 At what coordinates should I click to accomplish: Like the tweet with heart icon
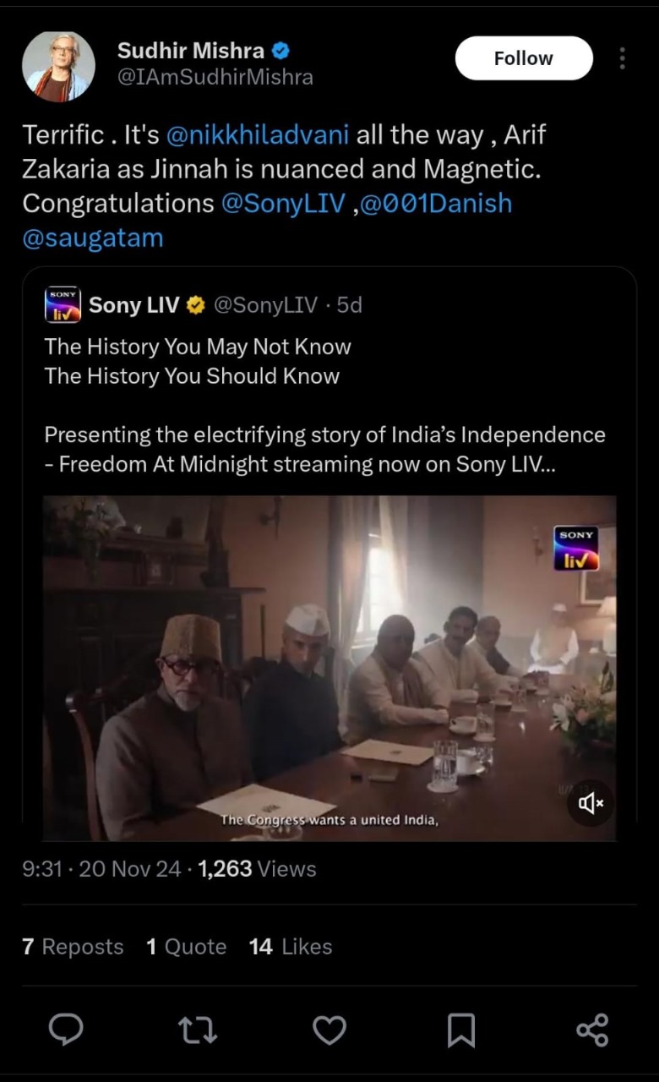(329, 1029)
